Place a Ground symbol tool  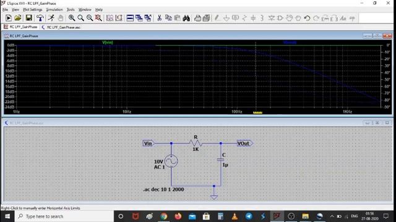tap(226, 18)
